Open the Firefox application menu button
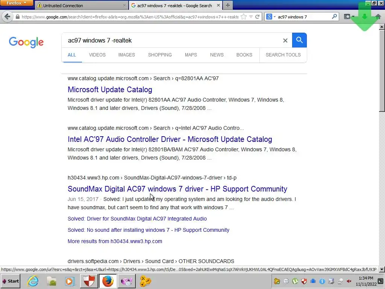Image resolution: width=385 pixels, height=289 pixels. 16,3
